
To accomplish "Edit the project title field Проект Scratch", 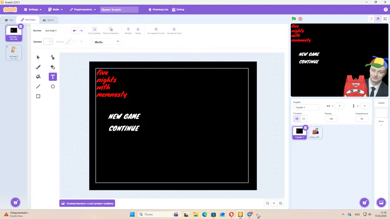I will click(119, 10).
